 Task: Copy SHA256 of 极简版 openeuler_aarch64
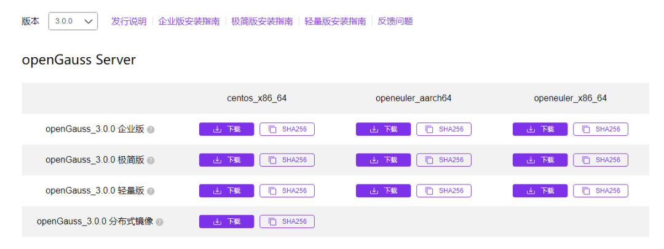pyautogui.click(x=444, y=160)
